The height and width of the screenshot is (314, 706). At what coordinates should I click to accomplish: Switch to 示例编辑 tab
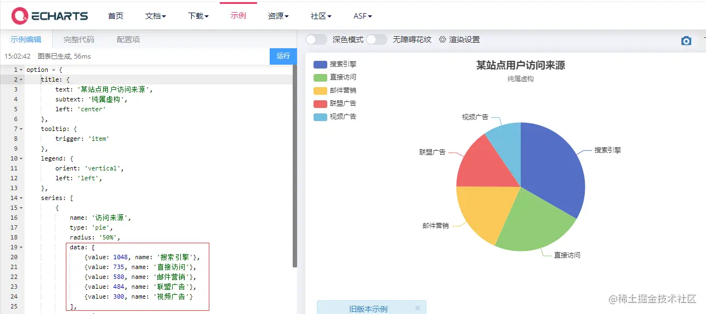pyautogui.click(x=26, y=39)
